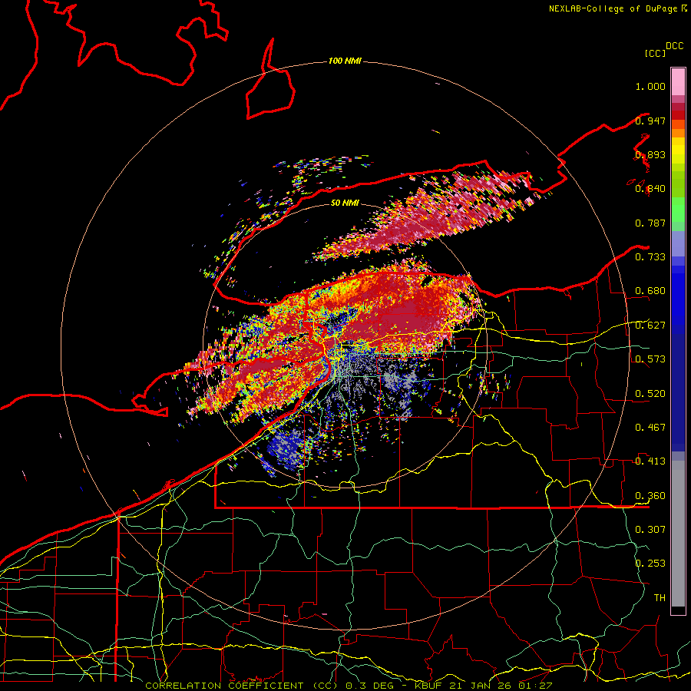
Task: Click the bright green segment of color bar
Action: (678, 210)
